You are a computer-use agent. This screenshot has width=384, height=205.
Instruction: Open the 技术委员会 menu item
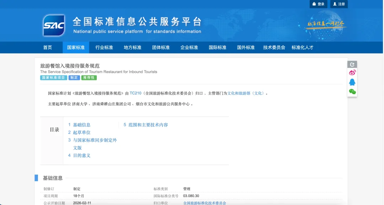(x=274, y=47)
